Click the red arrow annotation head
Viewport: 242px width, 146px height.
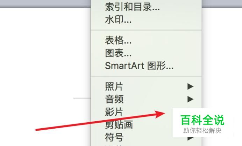(160, 114)
